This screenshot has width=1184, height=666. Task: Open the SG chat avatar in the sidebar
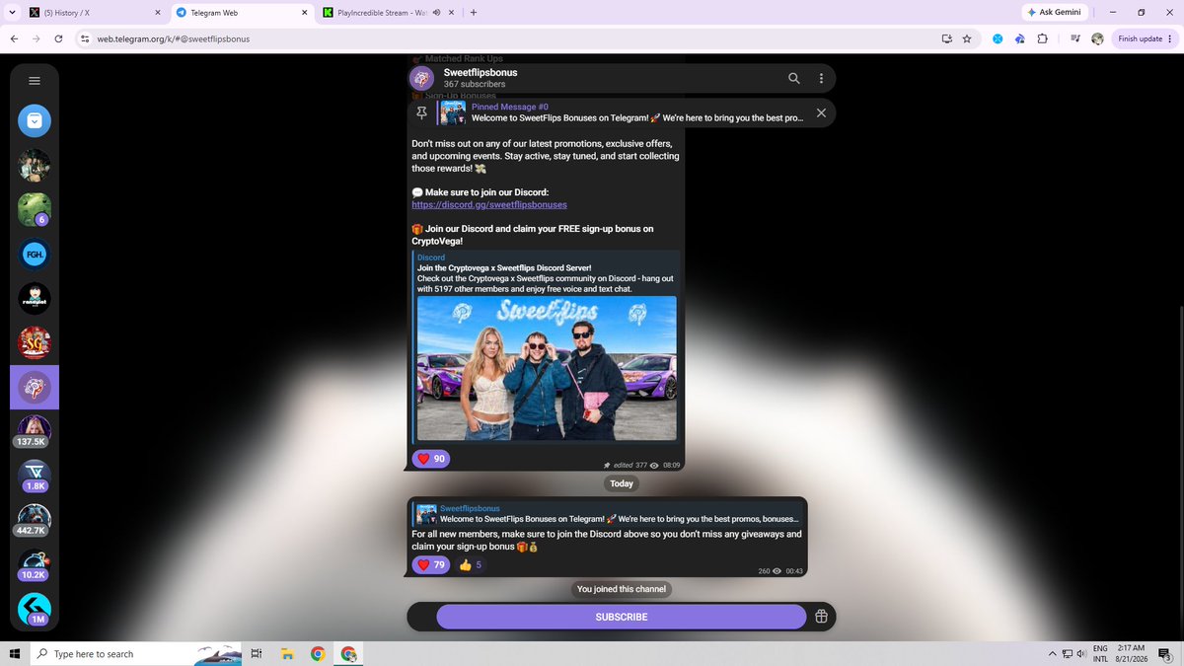pyautogui.click(x=35, y=343)
